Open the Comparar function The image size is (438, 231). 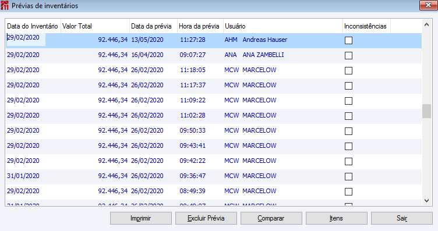pos(271,218)
